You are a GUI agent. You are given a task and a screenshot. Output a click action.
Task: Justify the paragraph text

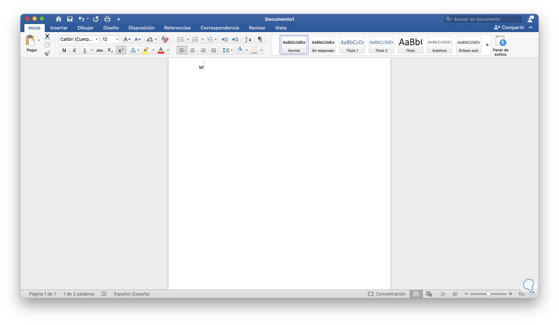pos(214,50)
